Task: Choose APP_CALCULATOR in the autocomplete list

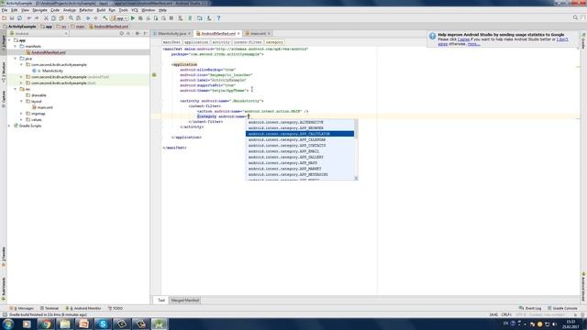Action: coord(300,134)
